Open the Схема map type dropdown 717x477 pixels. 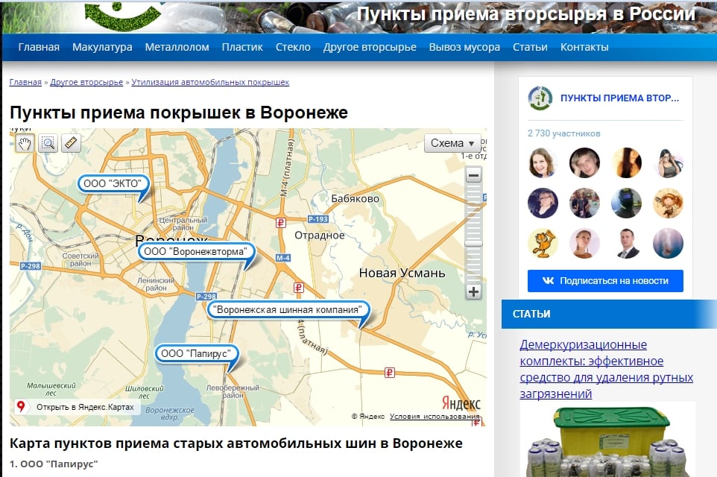(452, 143)
